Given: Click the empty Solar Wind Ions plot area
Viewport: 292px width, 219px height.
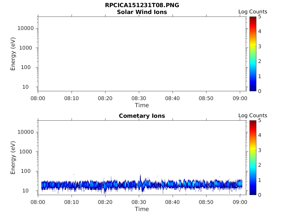Looking at the screenshot, I should 142,54.
